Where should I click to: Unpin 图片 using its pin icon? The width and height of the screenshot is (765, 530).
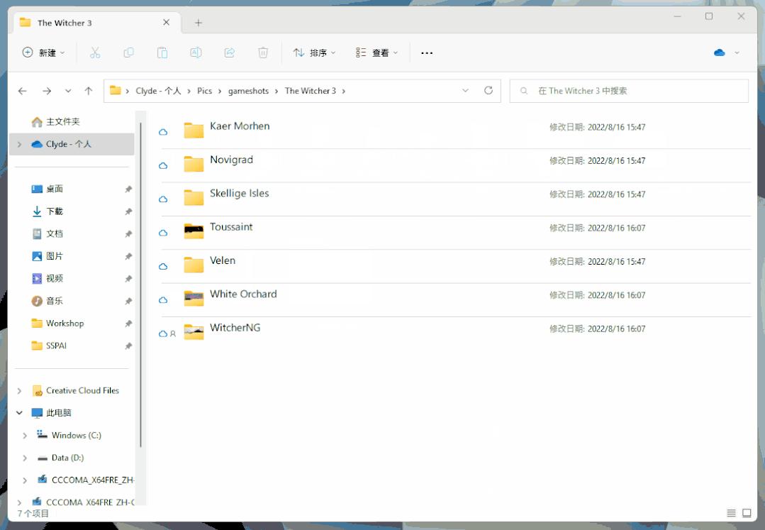pyautogui.click(x=128, y=256)
